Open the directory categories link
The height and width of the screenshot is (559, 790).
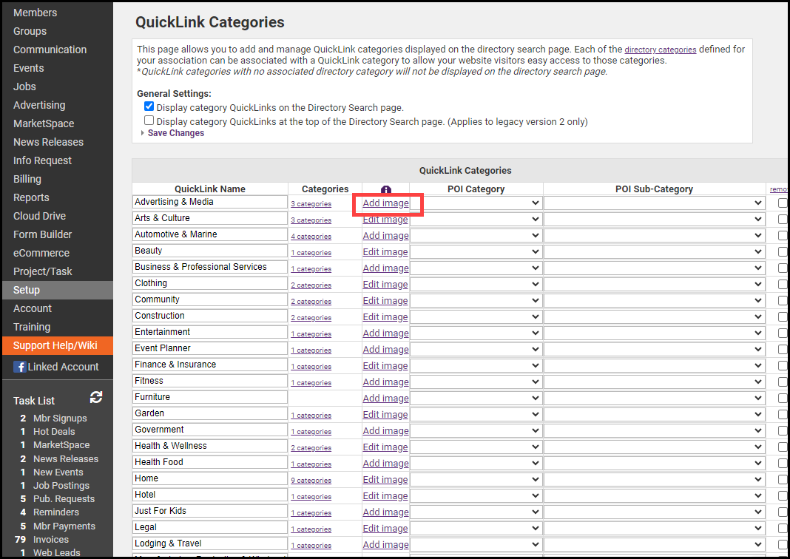(x=660, y=50)
